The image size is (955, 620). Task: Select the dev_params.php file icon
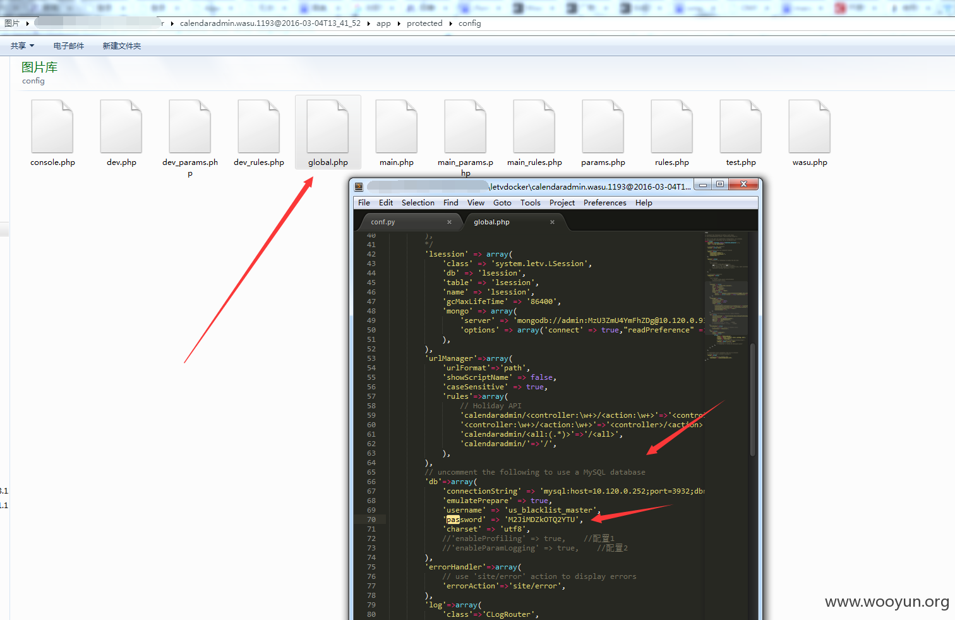[x=190, y=126]
